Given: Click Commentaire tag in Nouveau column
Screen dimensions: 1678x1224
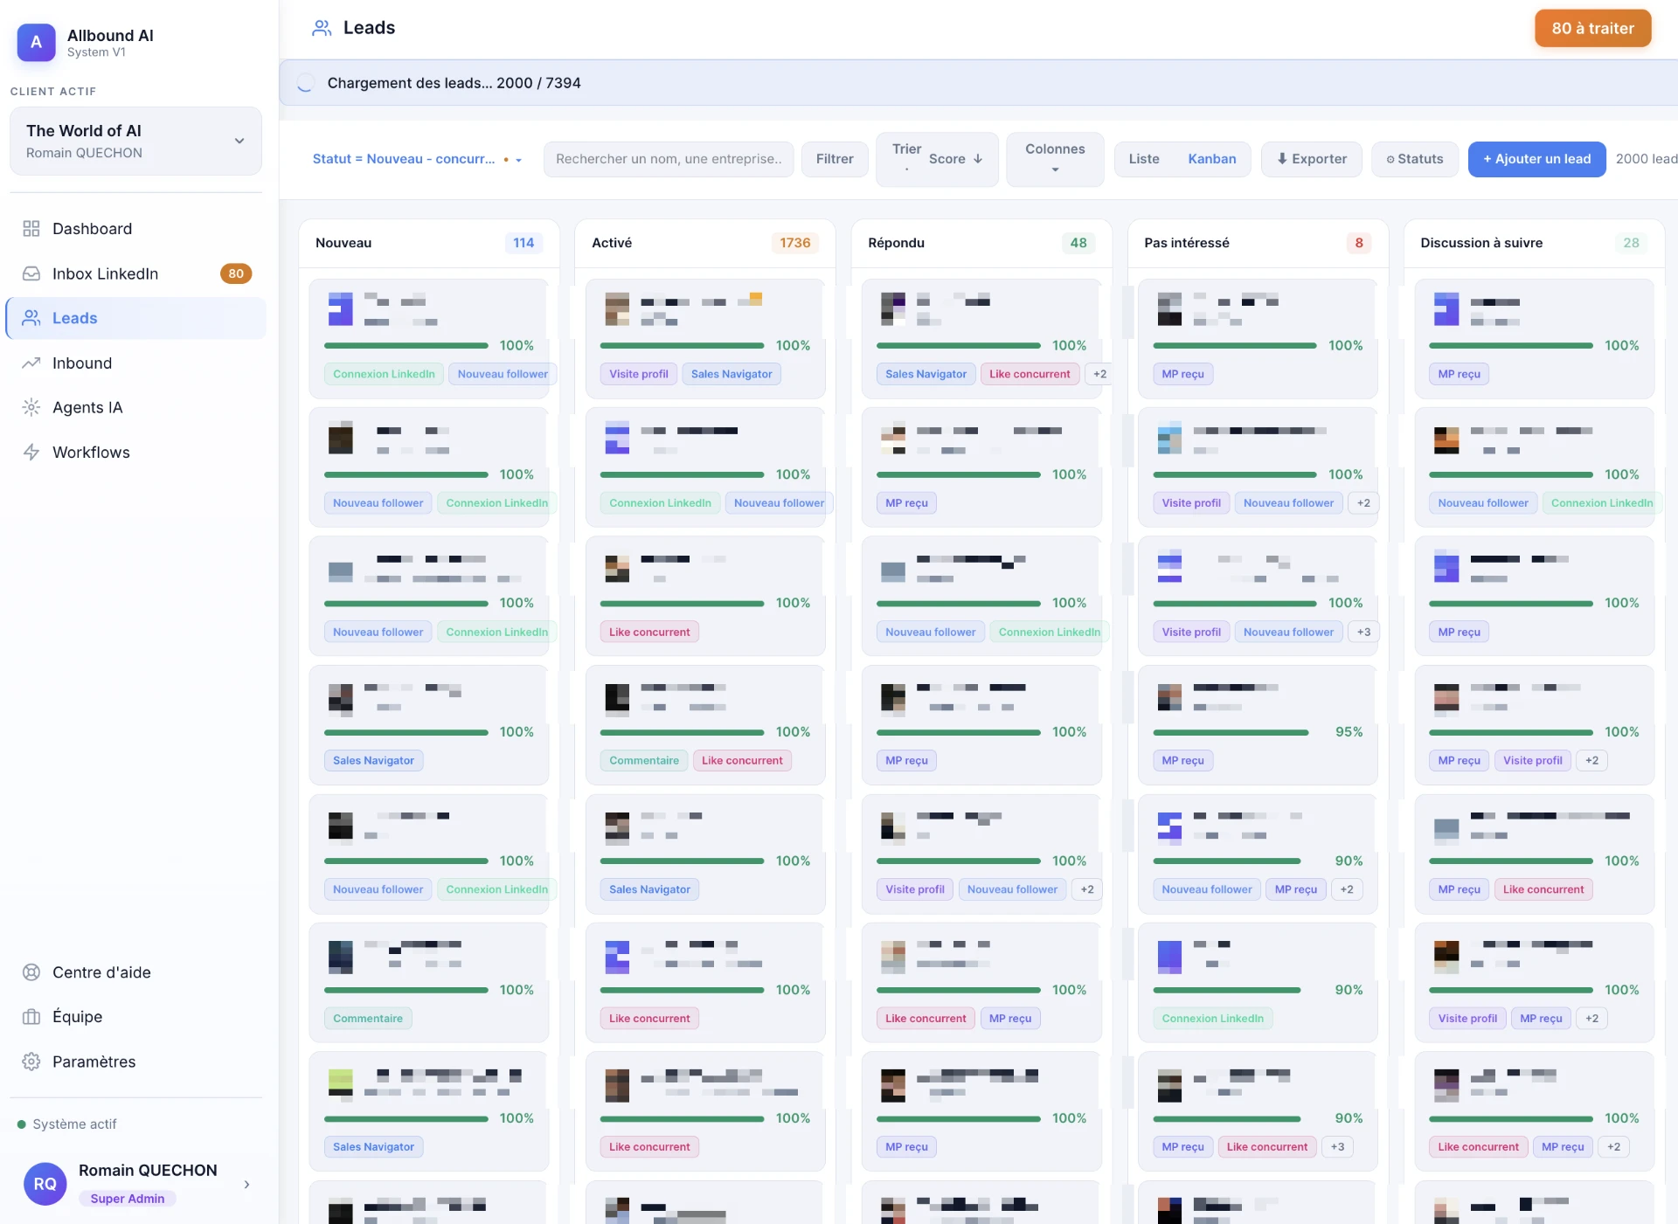Looking at the screenshot, I should [368, 1019].
